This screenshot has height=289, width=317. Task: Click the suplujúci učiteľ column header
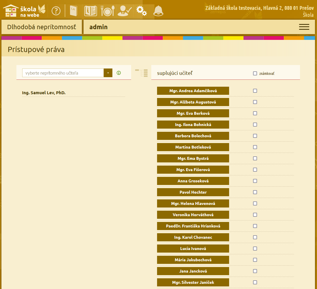coord(175,73)
